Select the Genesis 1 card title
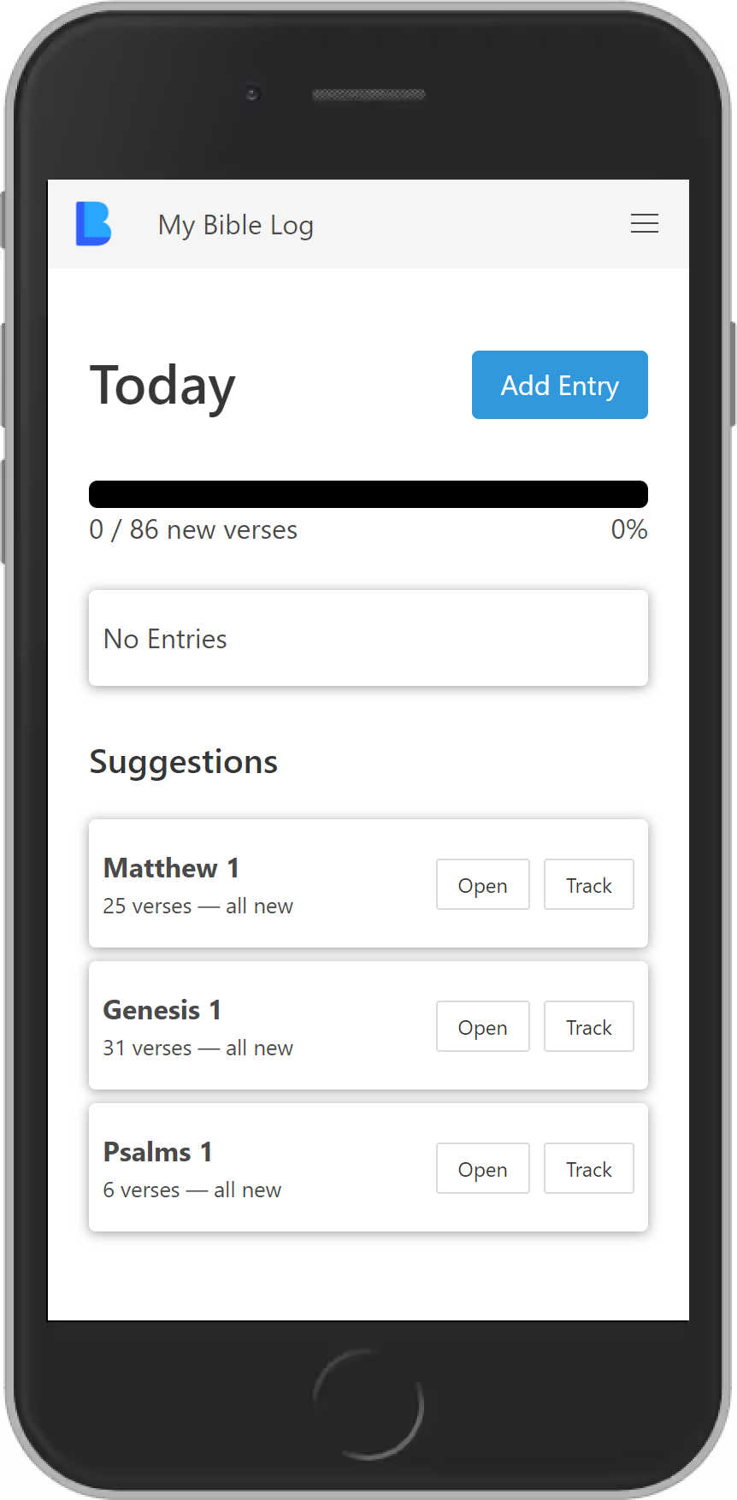 (x=162, y=1009)
